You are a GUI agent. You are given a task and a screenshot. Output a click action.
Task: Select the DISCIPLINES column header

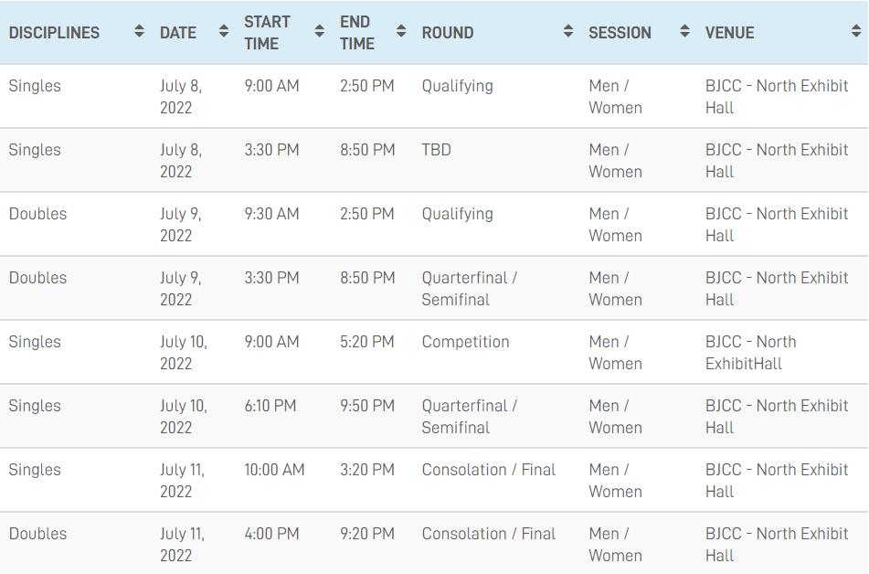tap(54, 33)
